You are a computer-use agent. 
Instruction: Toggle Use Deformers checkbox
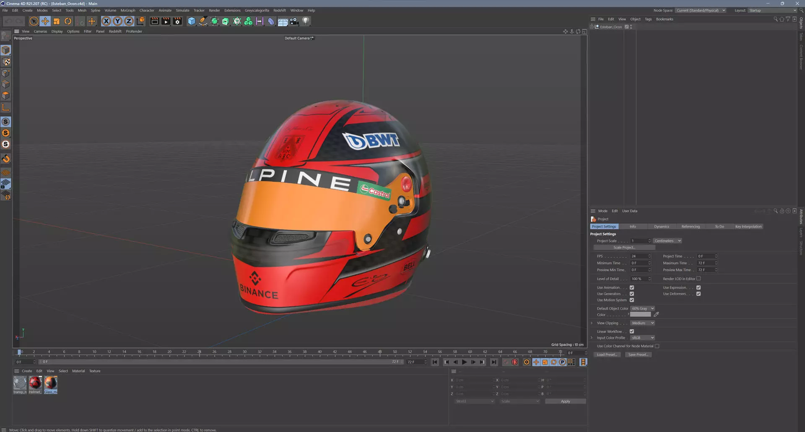tap(699, 294)
